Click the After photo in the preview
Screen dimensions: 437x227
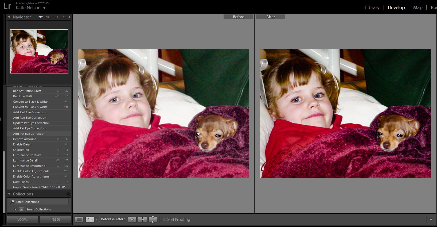pos(345,114)
